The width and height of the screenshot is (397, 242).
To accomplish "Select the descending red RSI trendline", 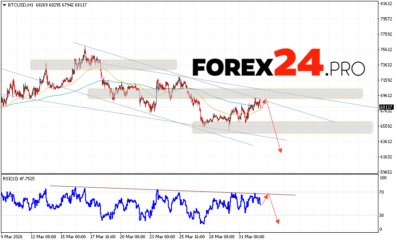I will coord(172,190).
